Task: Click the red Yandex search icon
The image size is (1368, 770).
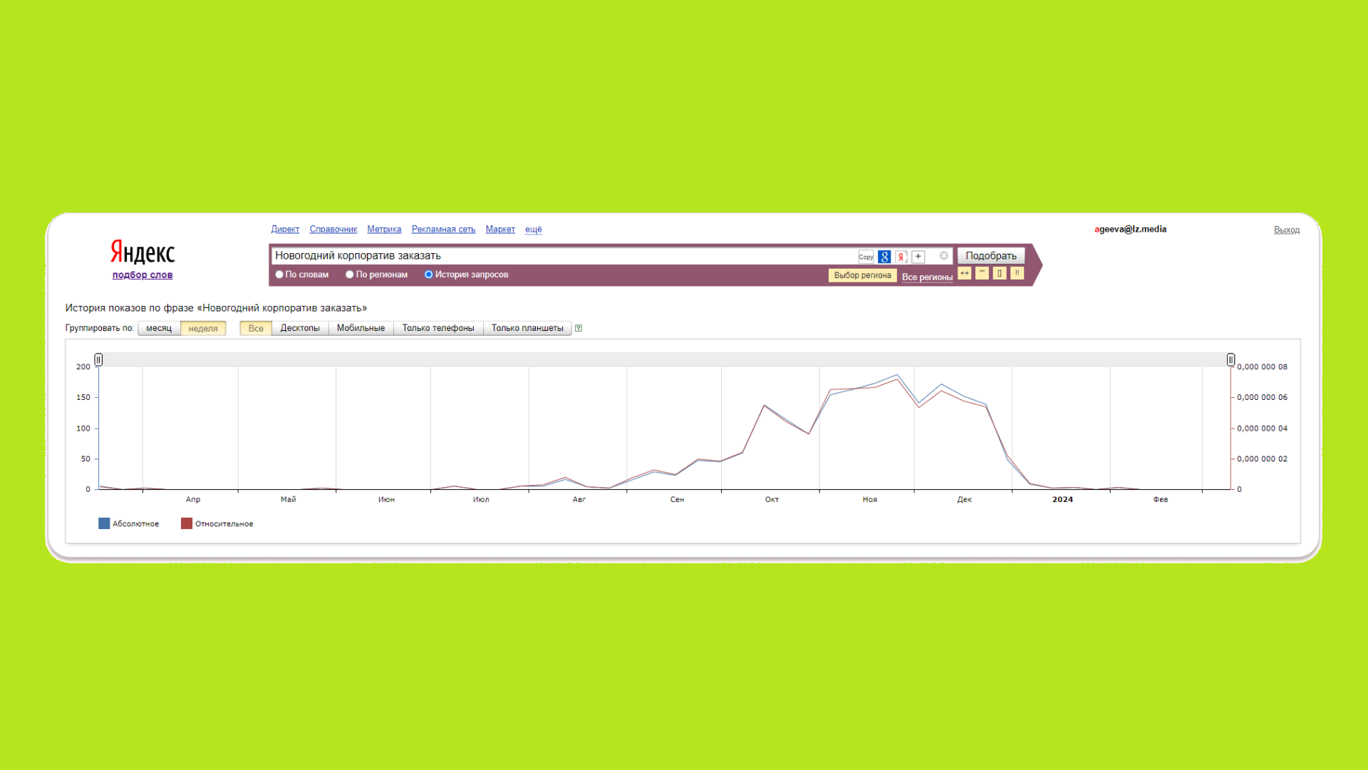Action: point(901,257)
